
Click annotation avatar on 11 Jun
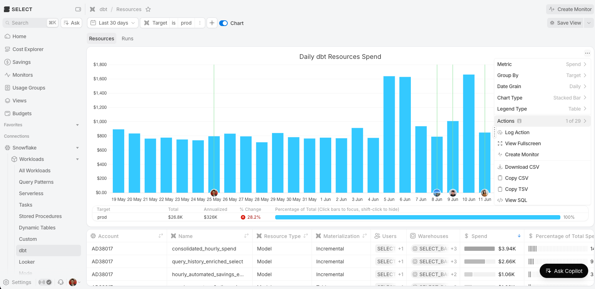[485, 193]
